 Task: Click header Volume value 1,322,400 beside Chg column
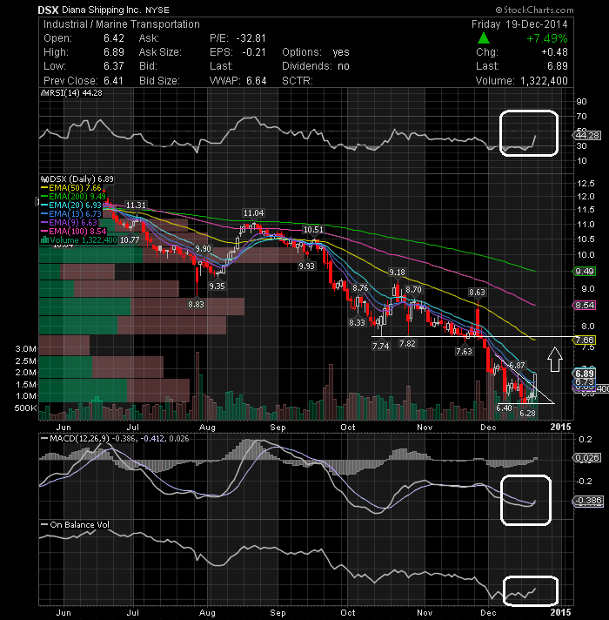(544, 81)
